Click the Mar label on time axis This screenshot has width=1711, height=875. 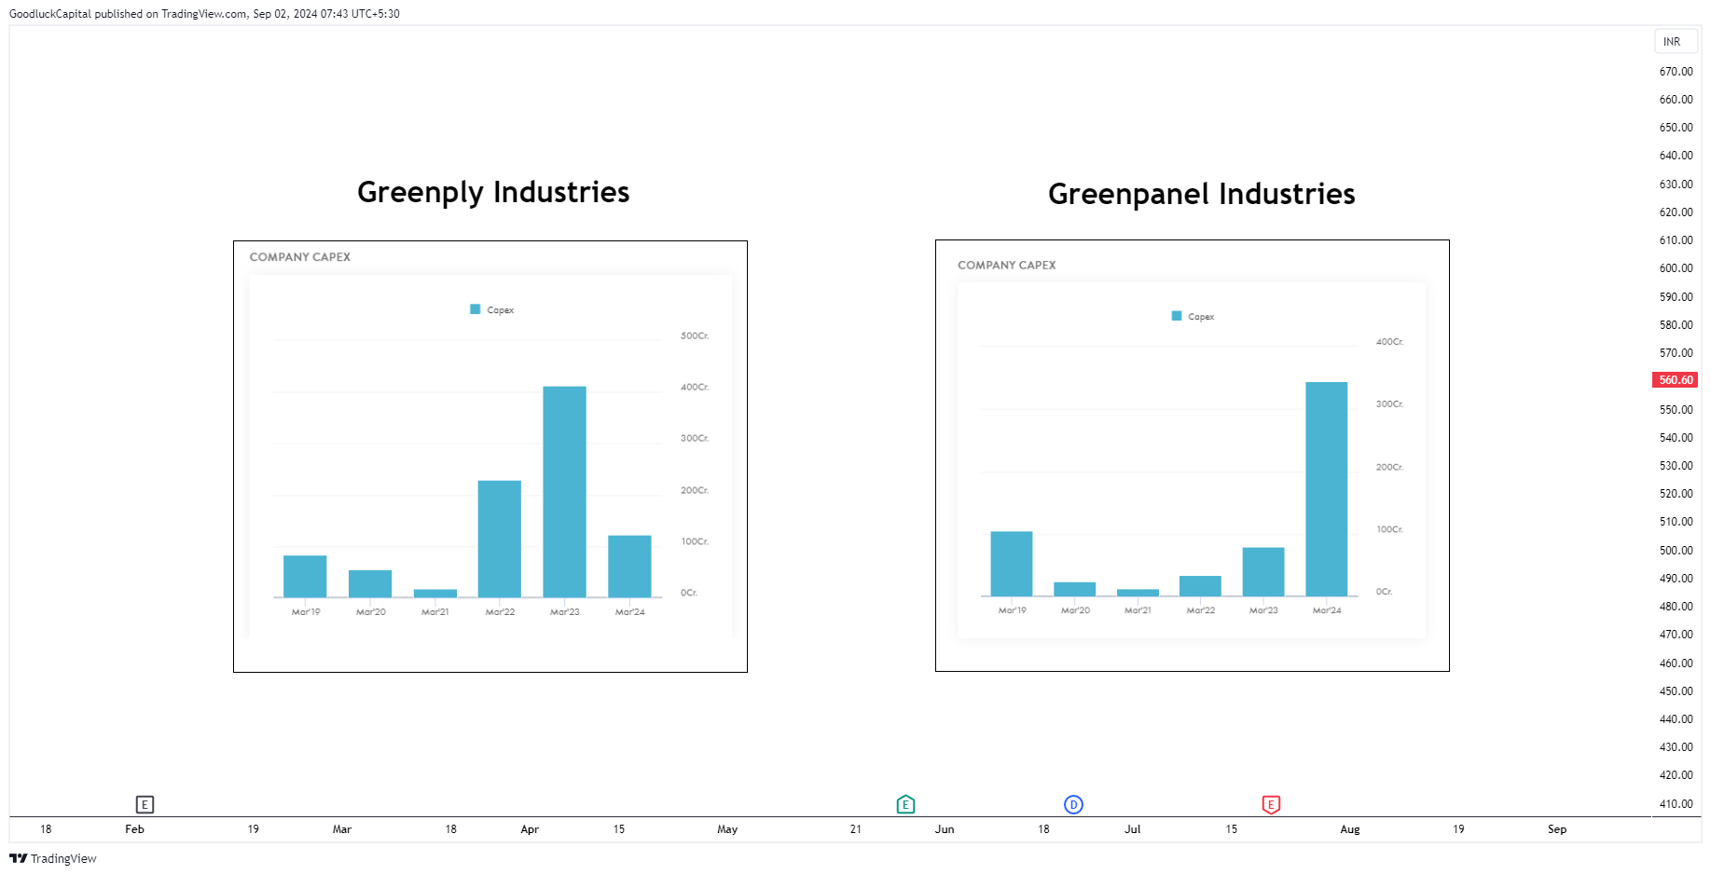(342, 829)
